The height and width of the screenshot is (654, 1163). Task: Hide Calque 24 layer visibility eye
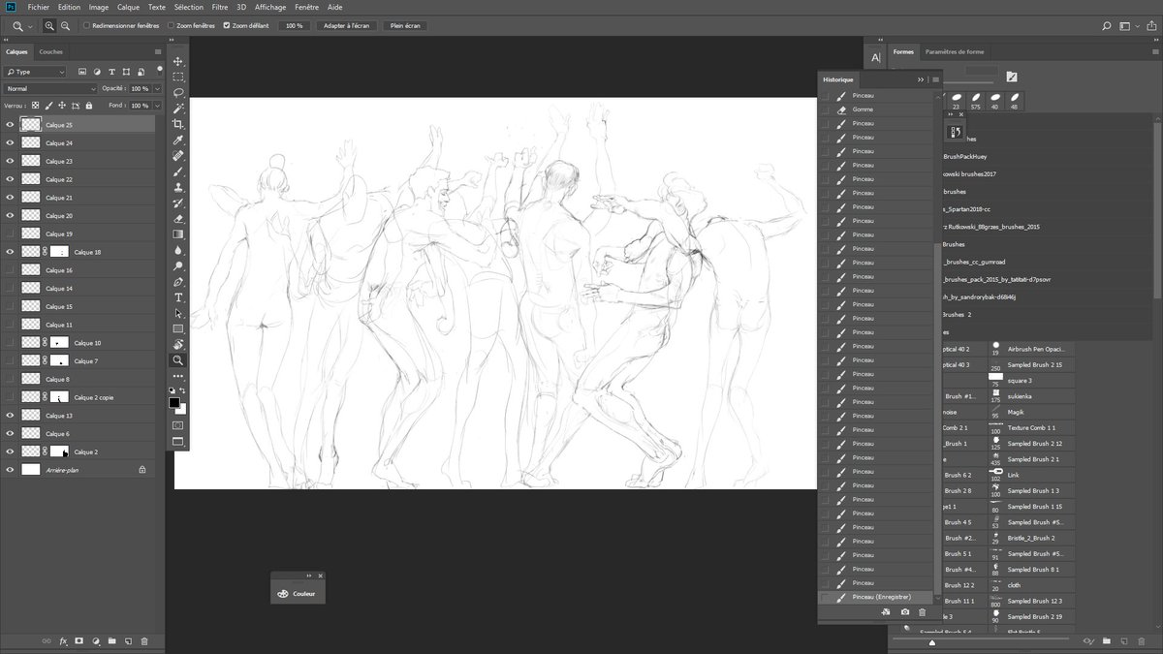point(11,143)
